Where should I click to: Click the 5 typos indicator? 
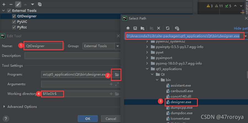point(228,6)
